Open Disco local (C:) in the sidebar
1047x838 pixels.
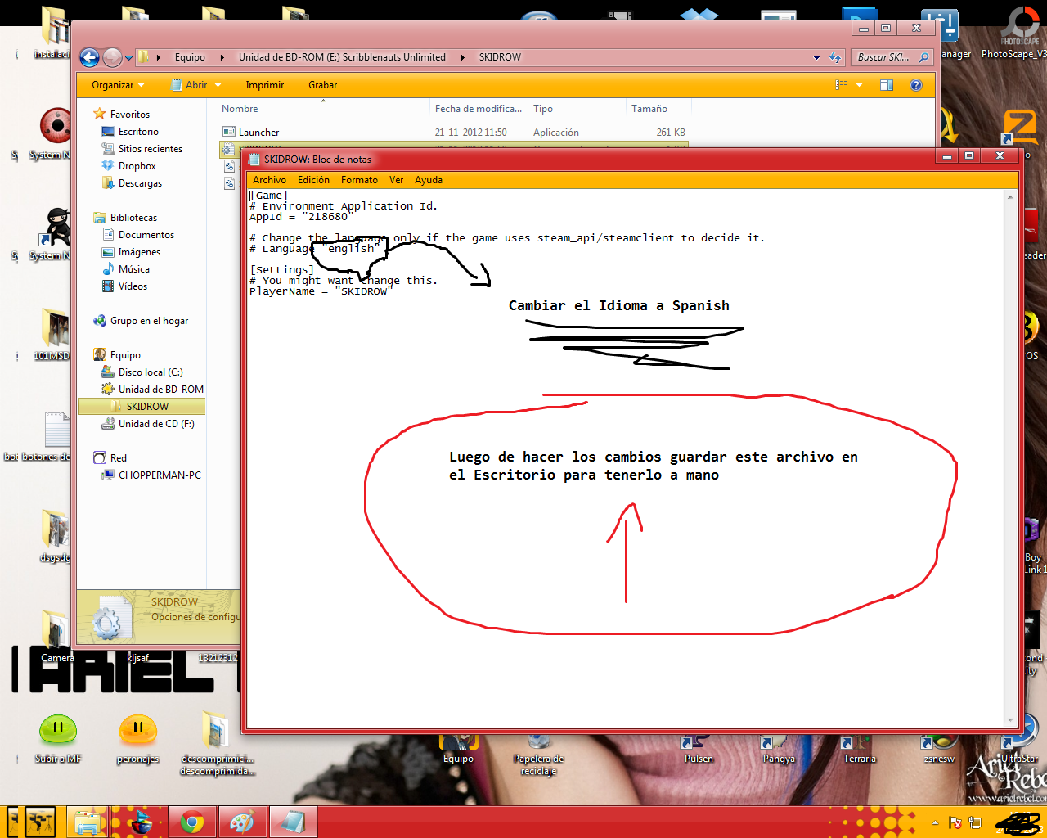click(x=142, y=372)
